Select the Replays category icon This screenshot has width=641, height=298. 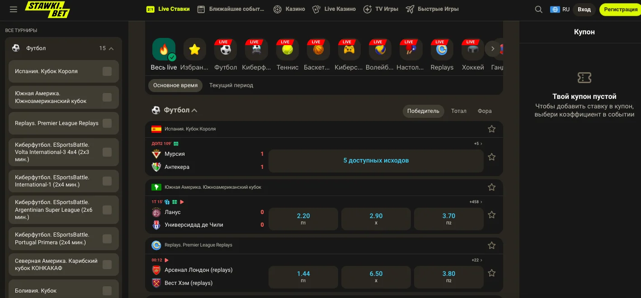442,50
